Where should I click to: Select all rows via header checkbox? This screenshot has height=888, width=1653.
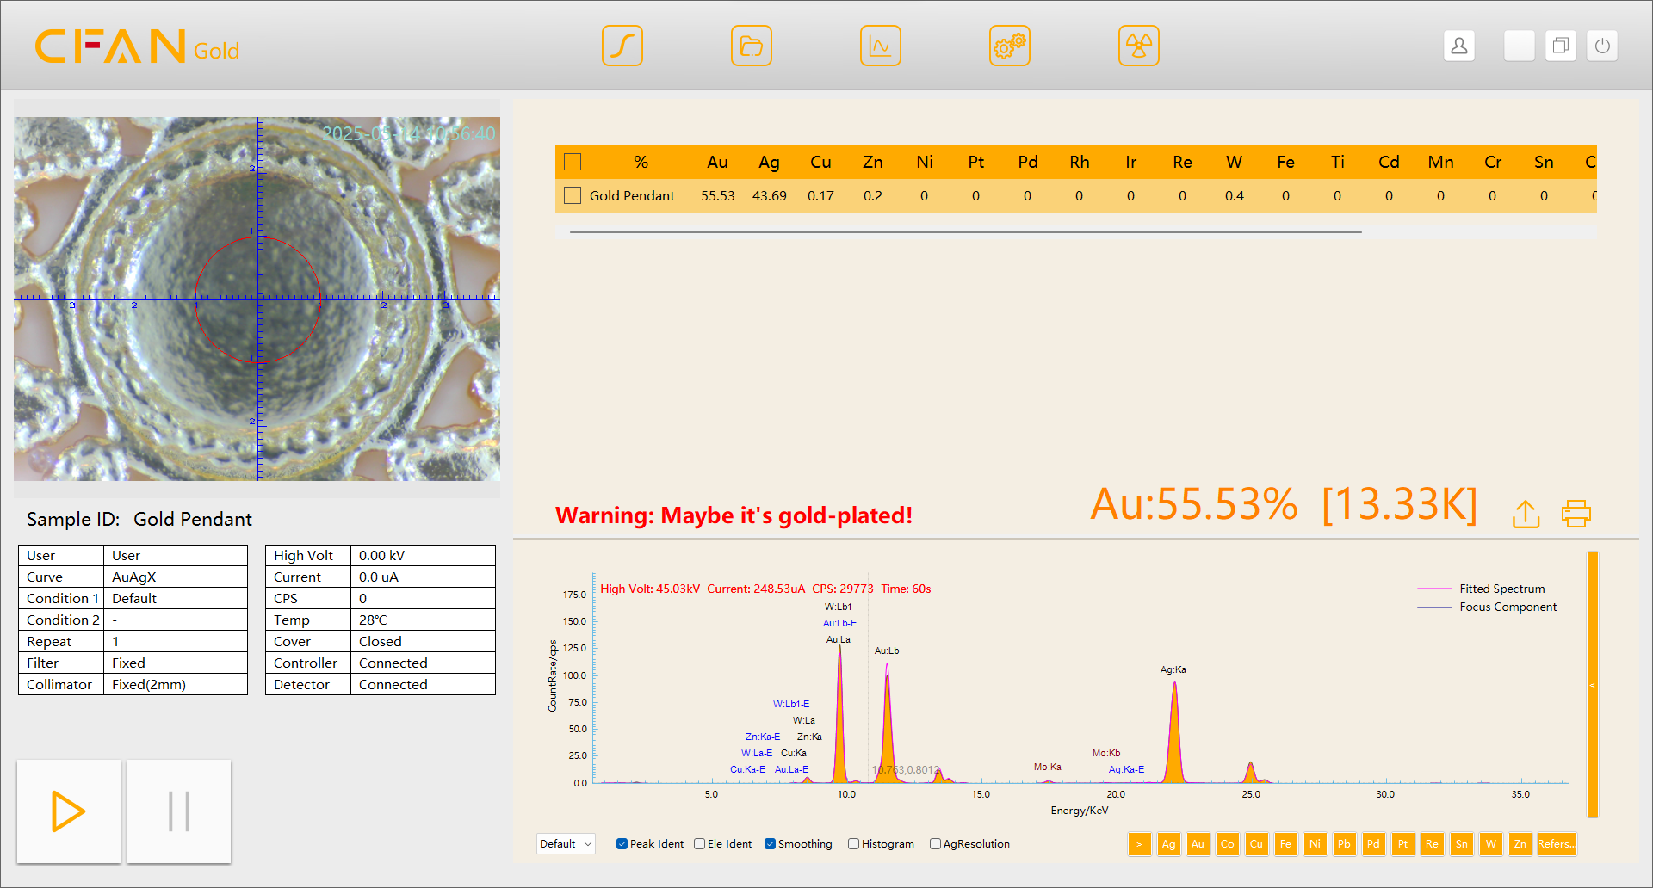pos(573,162)
